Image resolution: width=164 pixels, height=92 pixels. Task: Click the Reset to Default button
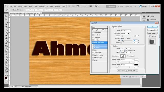tap(132, 71)
